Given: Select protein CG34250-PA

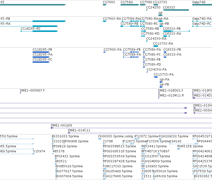Looking at the screenshot, I should coord(157,70).
